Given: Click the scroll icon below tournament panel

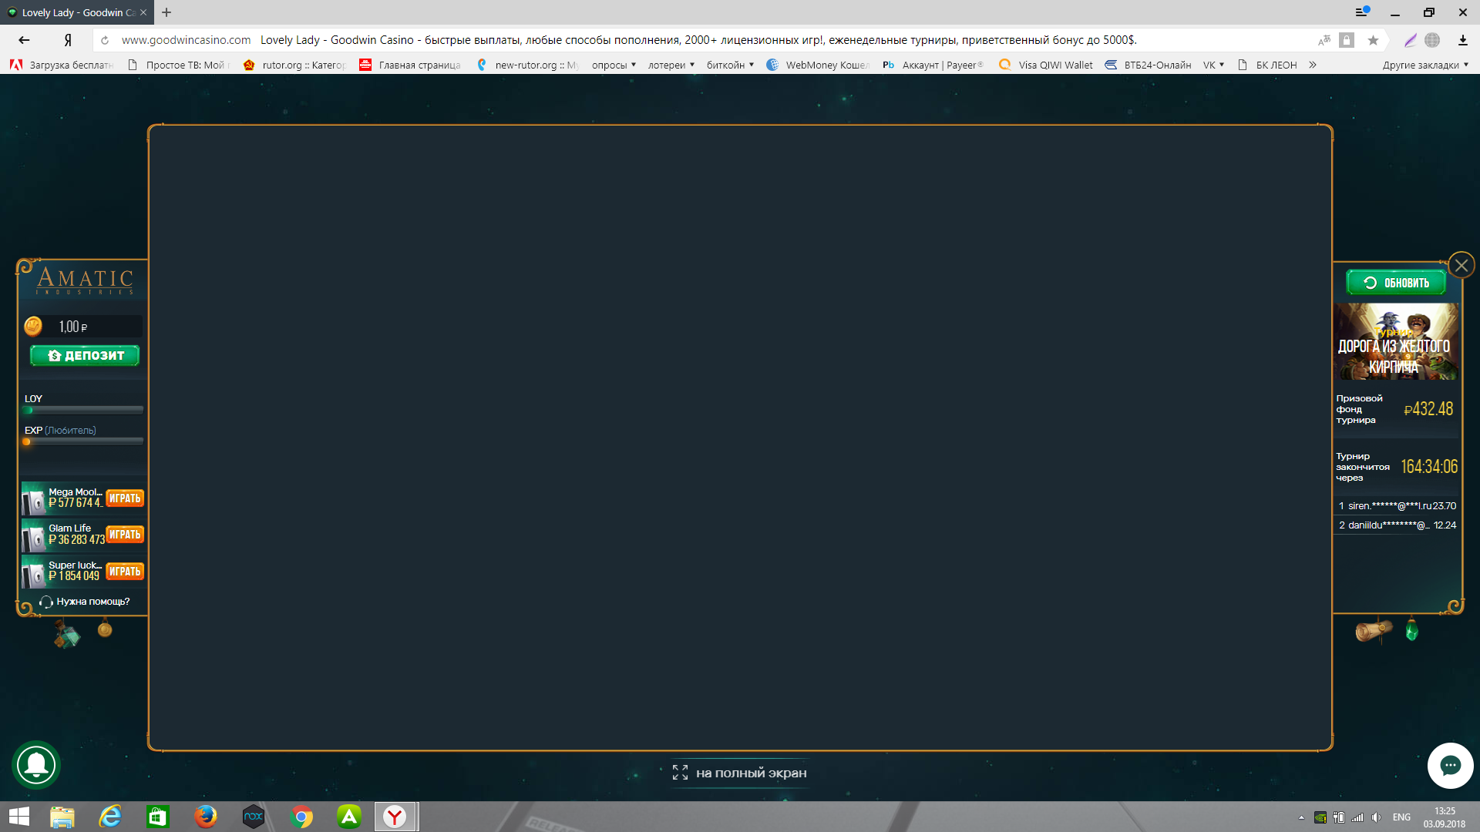Looking at the screenshot, I should pyautogui.click(x=1373, y=631).
